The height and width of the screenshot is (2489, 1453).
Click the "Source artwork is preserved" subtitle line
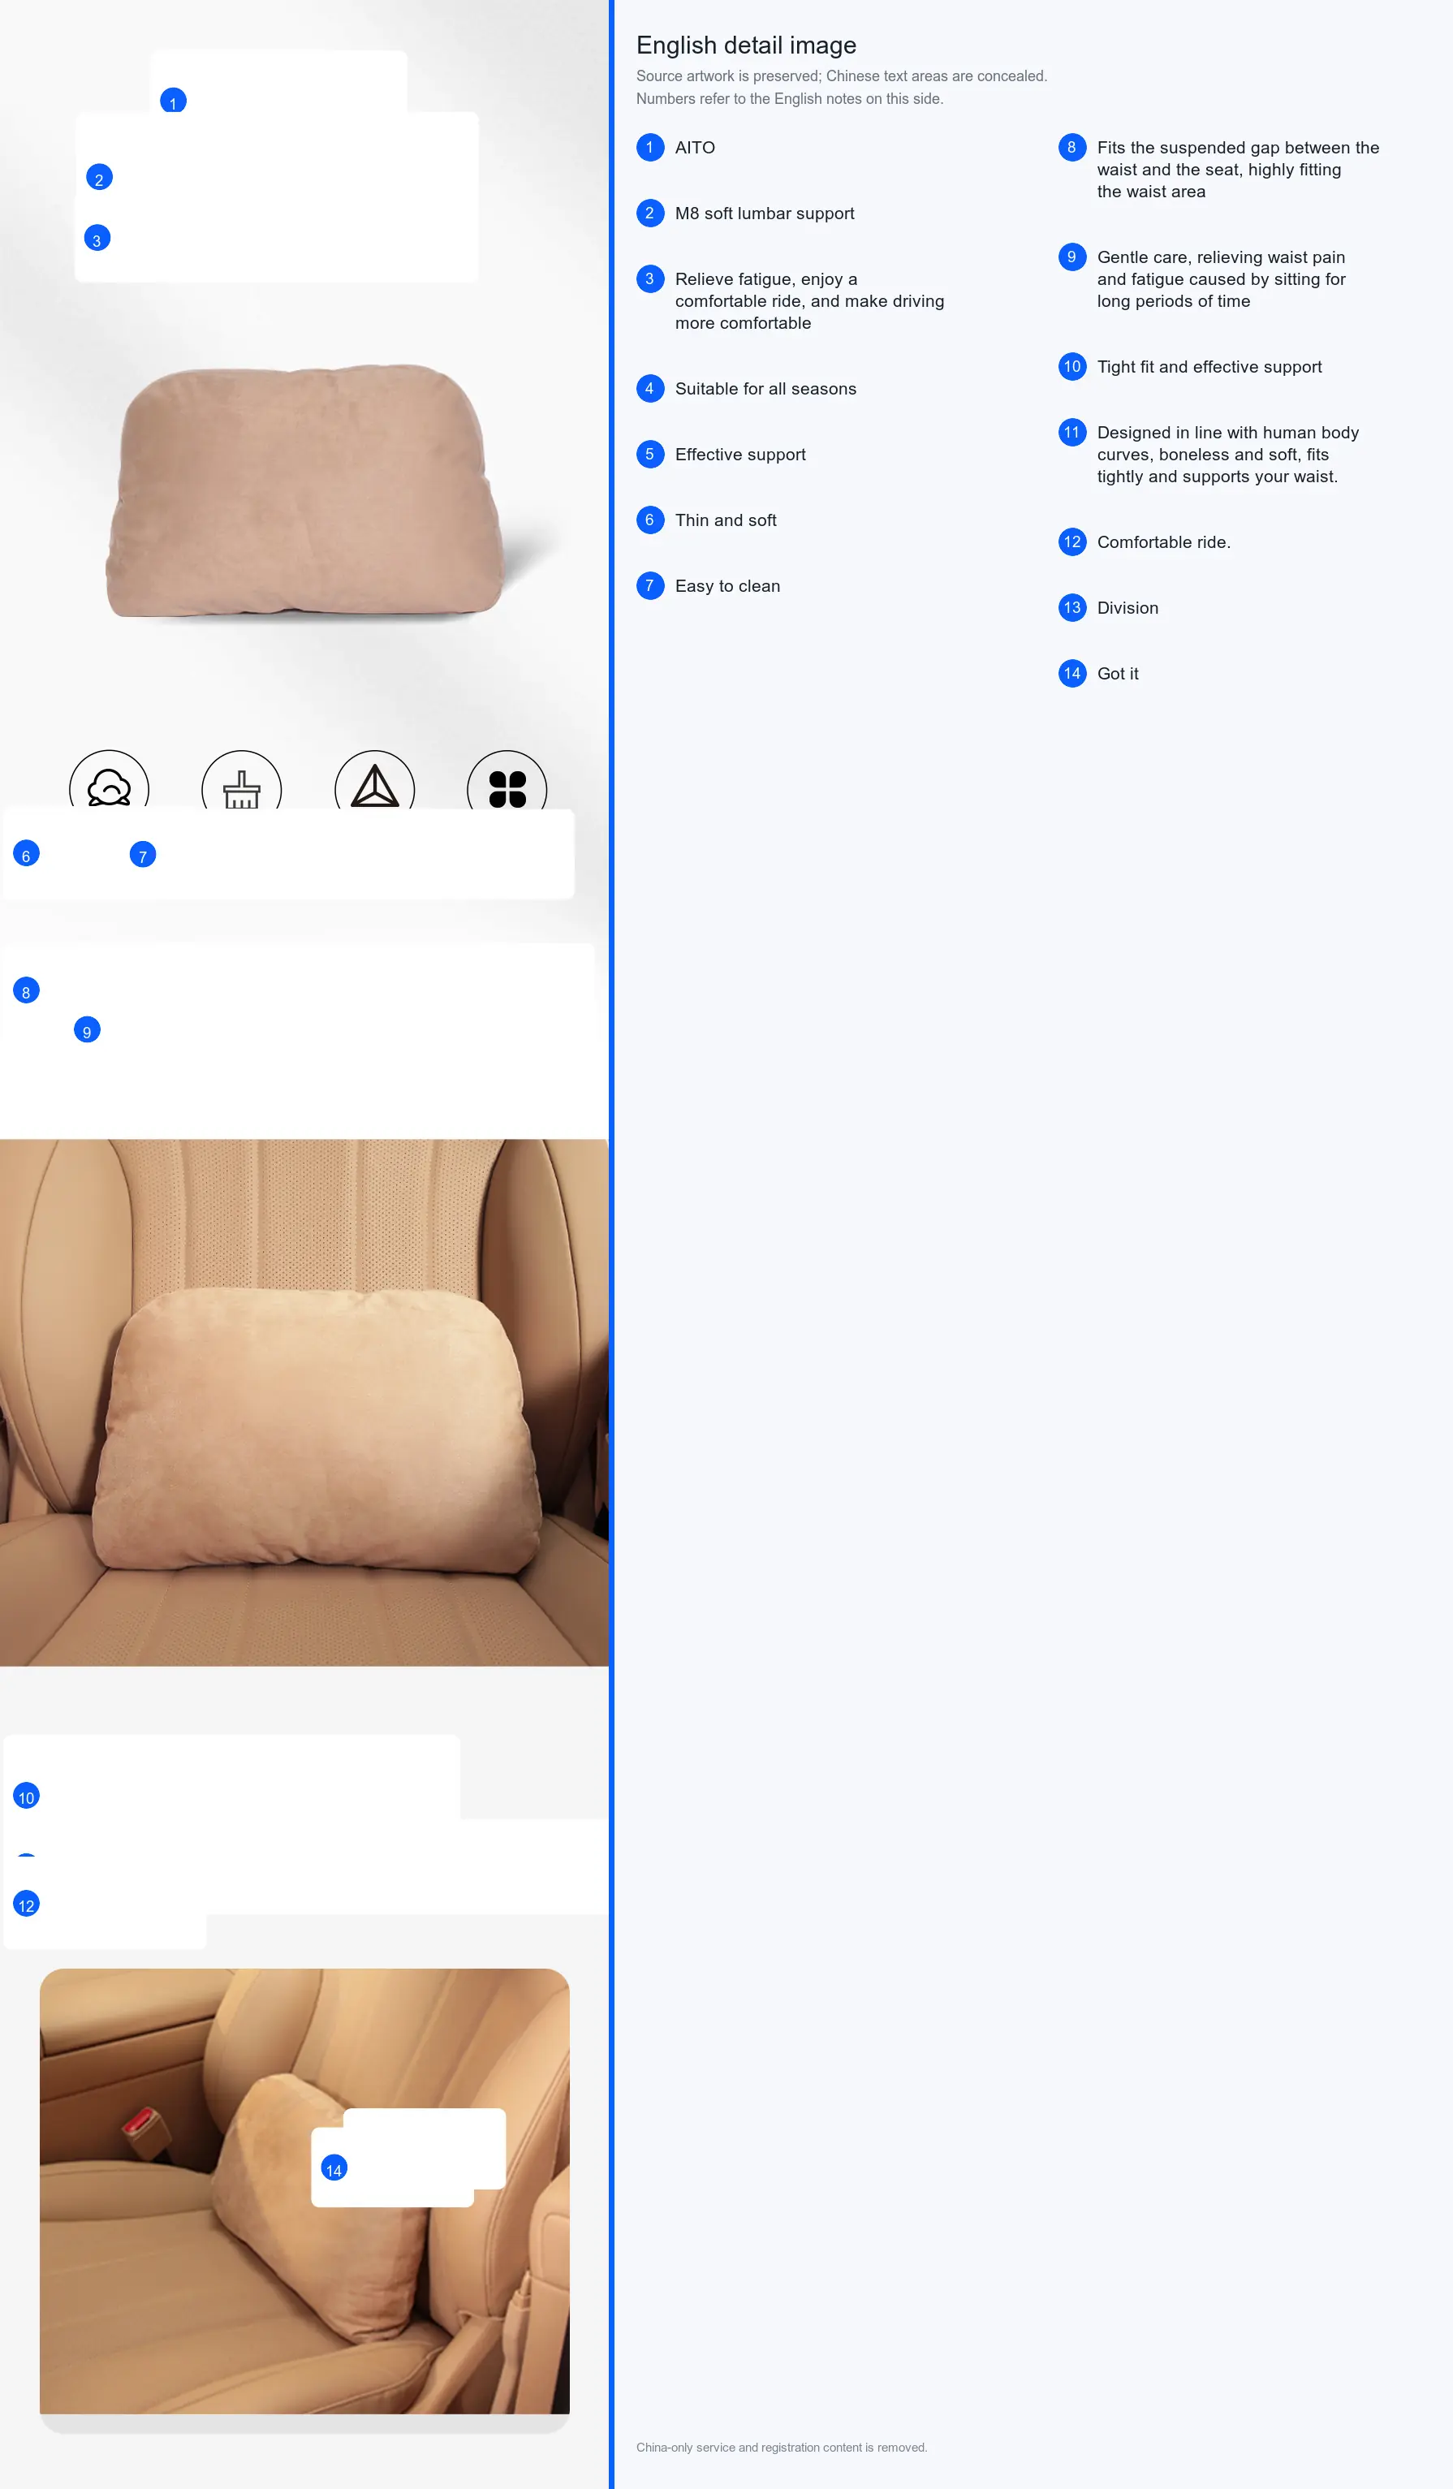coord(842,76)
